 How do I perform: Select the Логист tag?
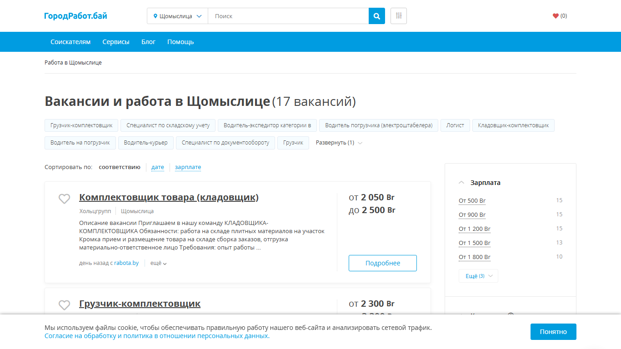[455, 125]
